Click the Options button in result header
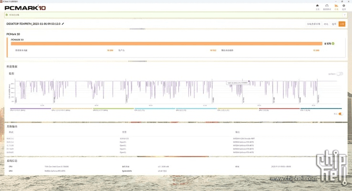The height and width of the screenshot is (191, 352). [334, 24]
